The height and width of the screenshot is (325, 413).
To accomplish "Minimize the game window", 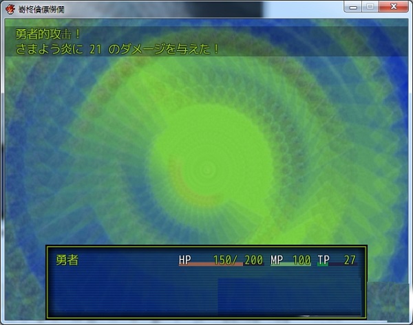I will [x=353, y=7].
